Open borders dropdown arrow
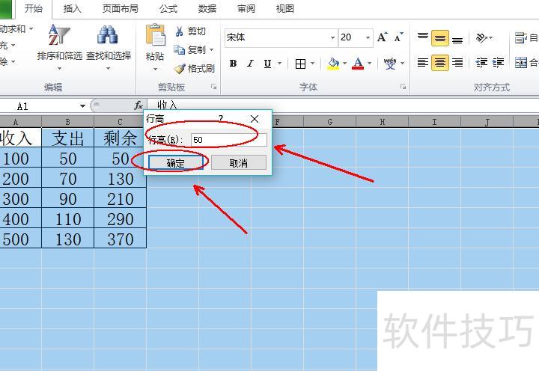Viewport: 539px width, 371px height. click(x=312, y=64)
